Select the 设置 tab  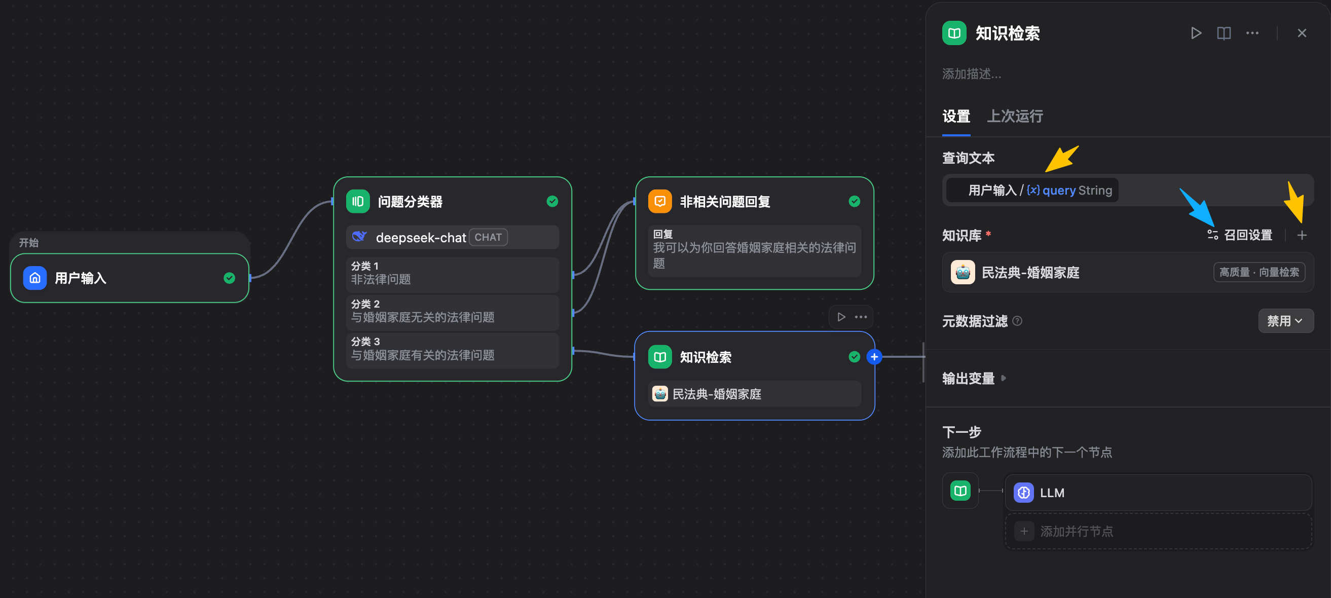[x=956, y=117]
